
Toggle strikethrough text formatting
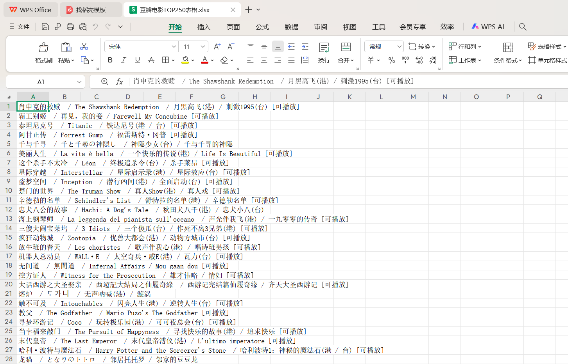point(151,60)
